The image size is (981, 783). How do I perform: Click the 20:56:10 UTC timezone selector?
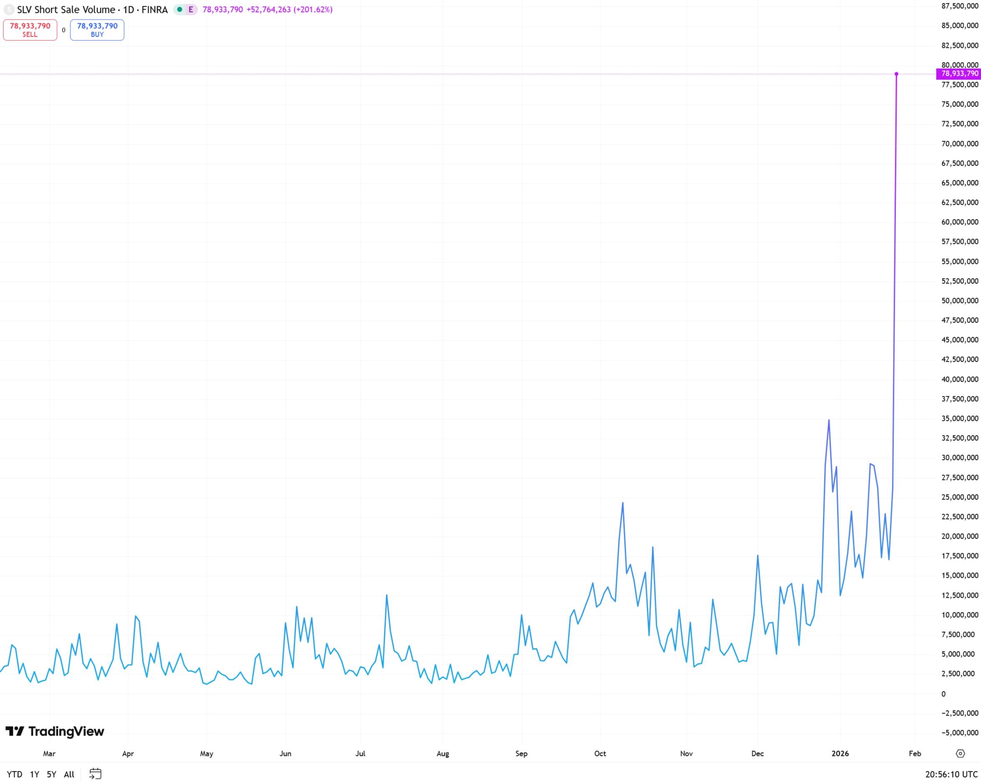click(951, 774)
